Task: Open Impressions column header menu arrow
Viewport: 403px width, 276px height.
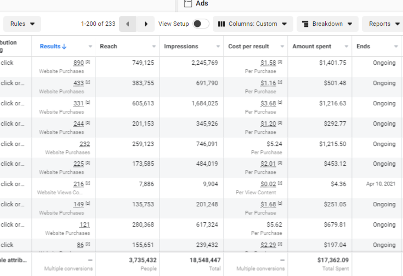Action: pos(218,47)
